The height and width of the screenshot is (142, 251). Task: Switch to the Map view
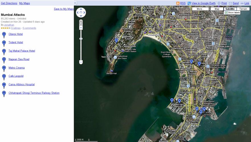[217, 9]
